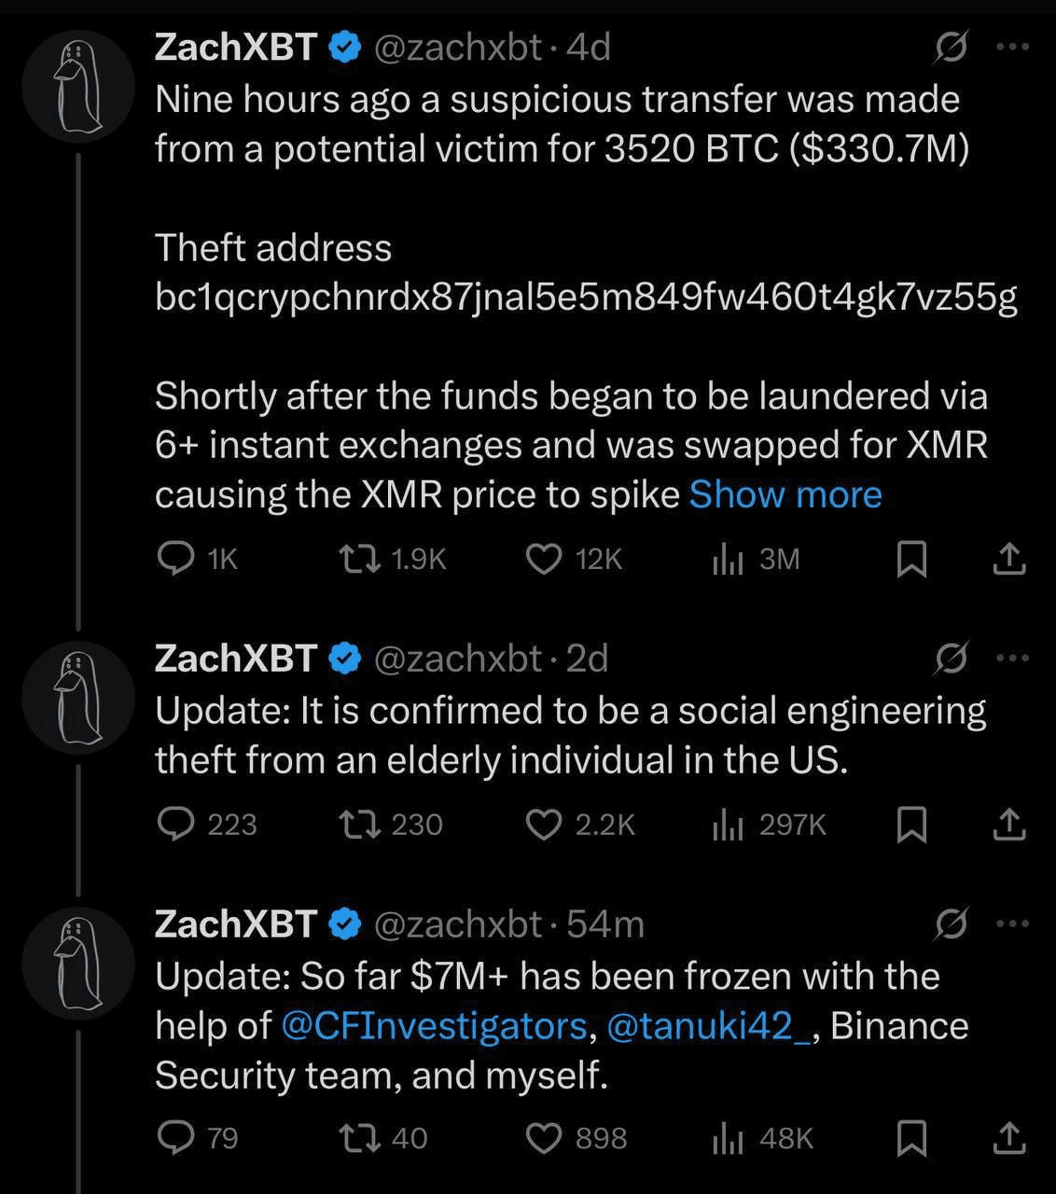This screenshot has height=1194, width=1056.
Task: Bookmark the social engineering theft tweet
Action: (910, 825)
